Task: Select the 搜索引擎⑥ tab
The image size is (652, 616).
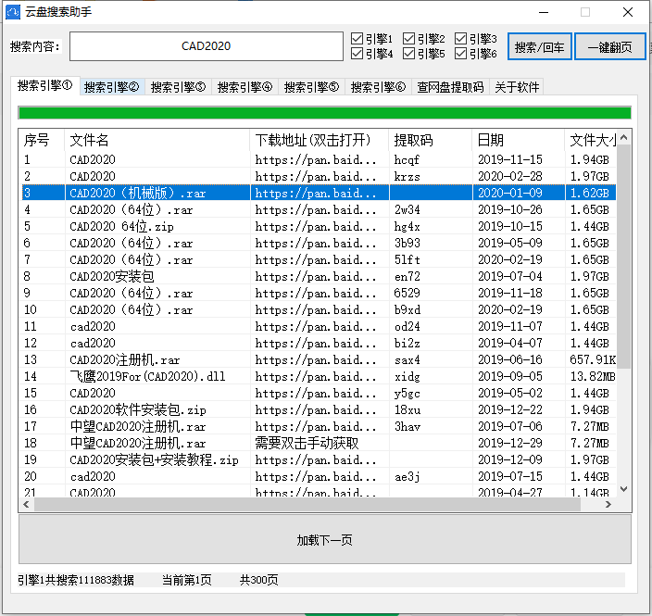Action: click(x=378, y=87)
